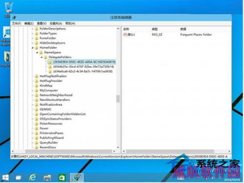Select the FolderTypes key
The width and height of the screenshot is (244, 183).
click(x=48, y=33)
